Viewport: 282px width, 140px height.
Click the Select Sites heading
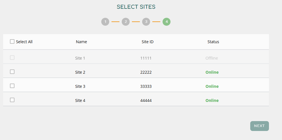coord(136,7)
